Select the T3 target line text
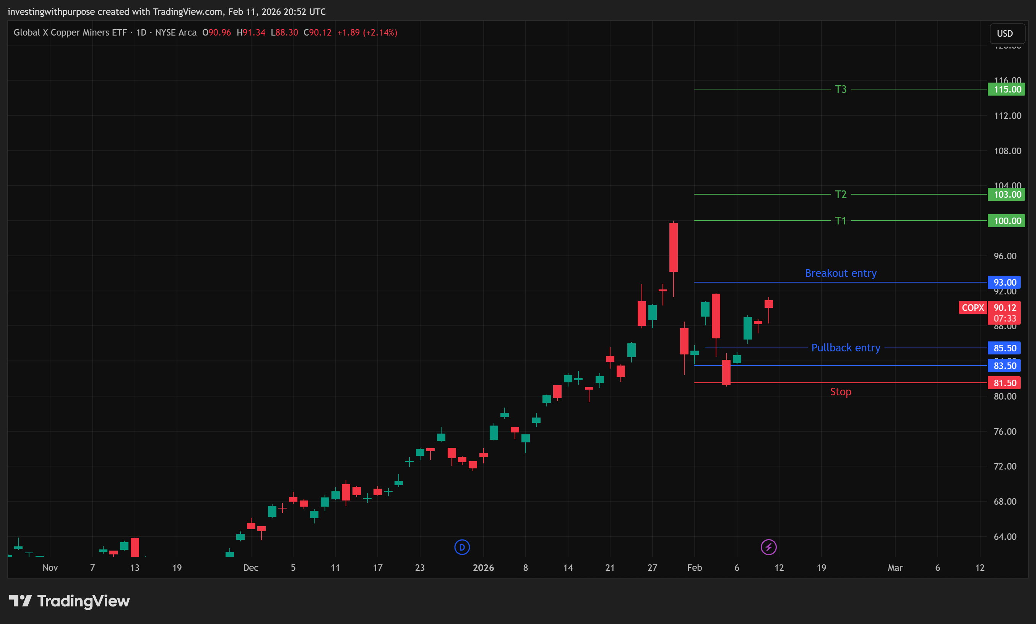The image size is (1036, 624). click(x=840, y=89)
